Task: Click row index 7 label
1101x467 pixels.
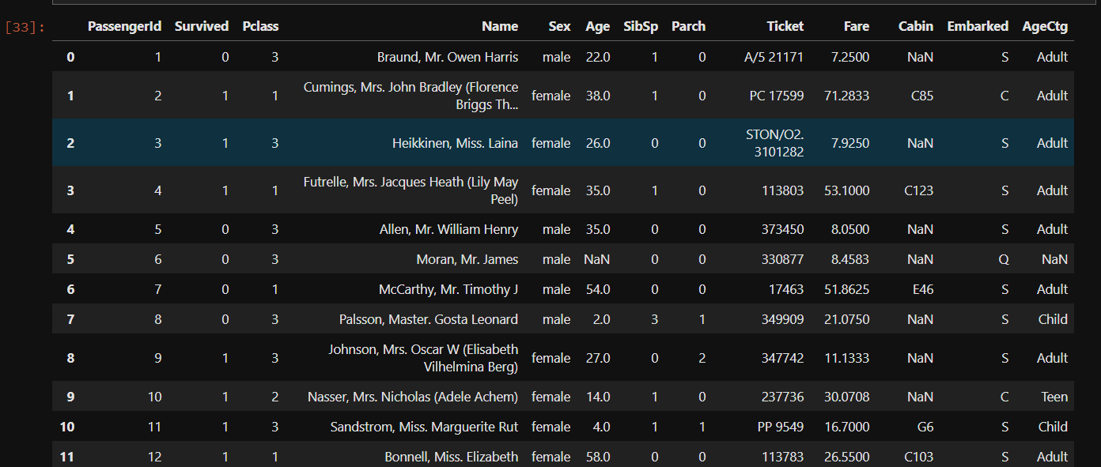Action: (x=70, y=319)
